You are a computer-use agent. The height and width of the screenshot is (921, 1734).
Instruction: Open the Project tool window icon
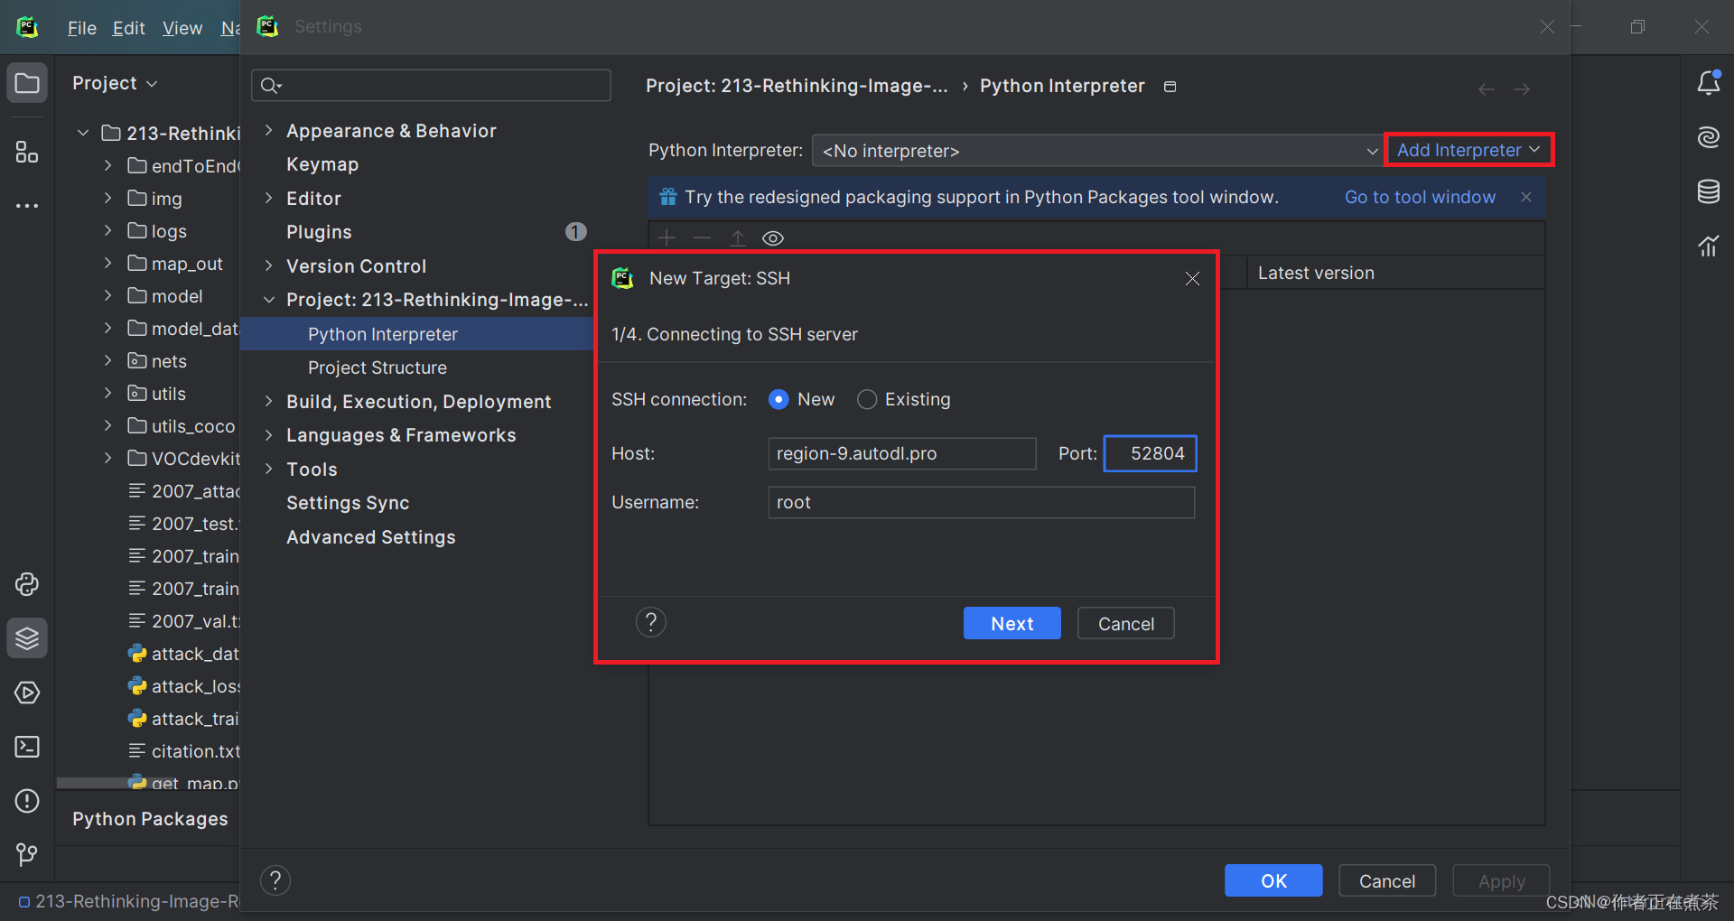coord(26,82)
